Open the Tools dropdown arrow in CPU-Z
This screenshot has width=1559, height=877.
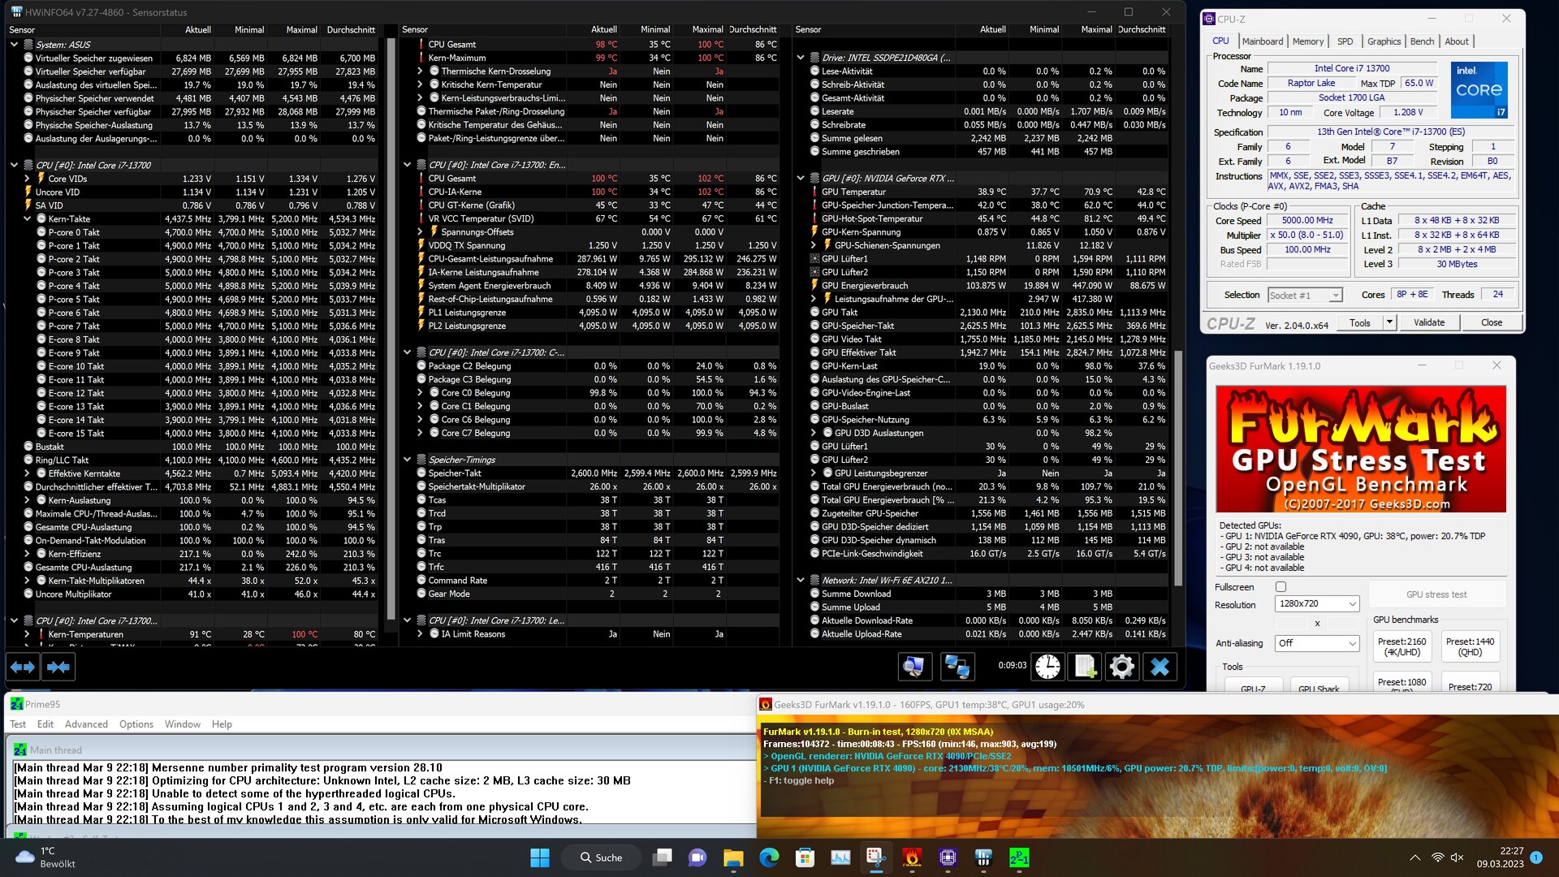click(x=1389, y=322)
